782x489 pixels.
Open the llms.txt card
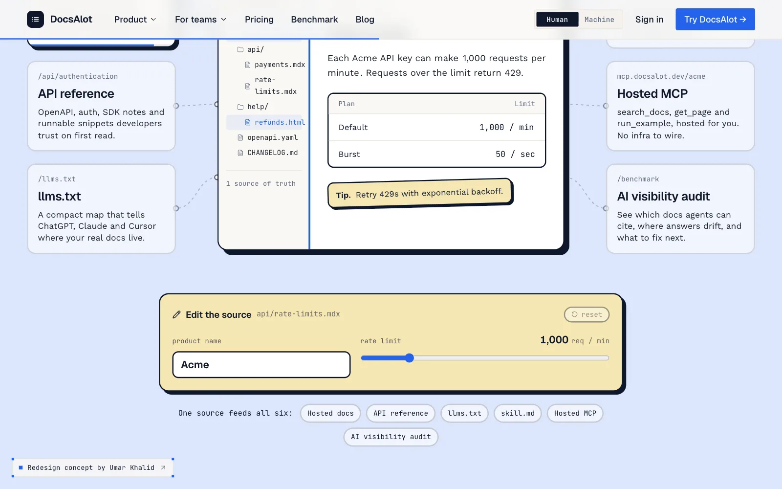point(101,209)
